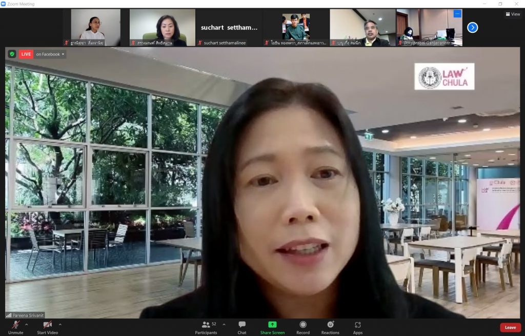Expand video options caret beside Start Video
Viewport: 525px width, 336px height.
tap(60, 324)
